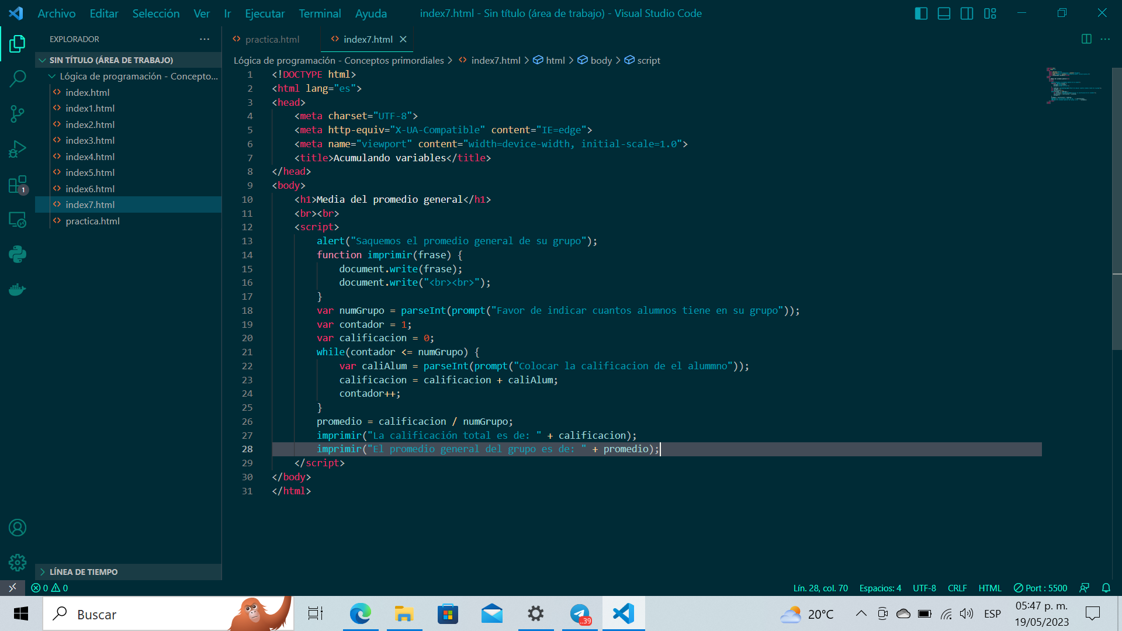Expand the LÍNEA DE TIEMPO section

[128, 572]
